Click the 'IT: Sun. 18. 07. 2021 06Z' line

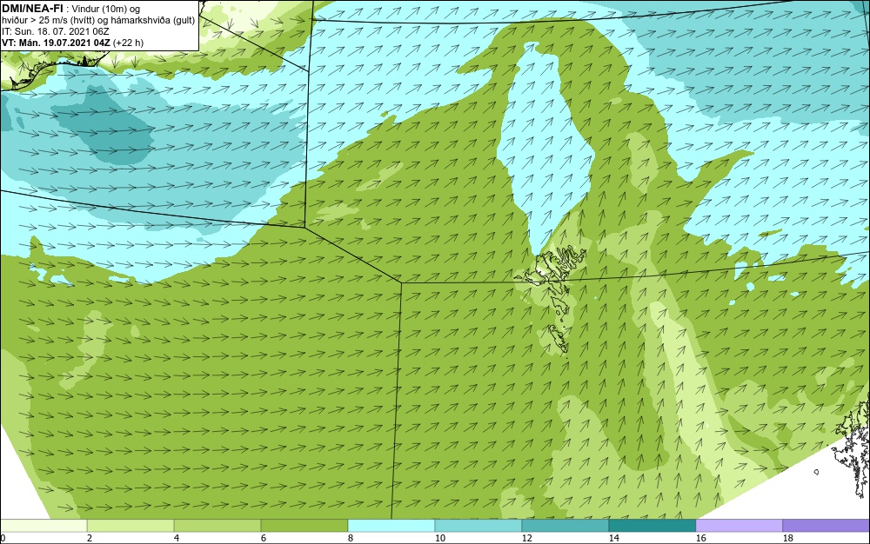coord(56,31)
